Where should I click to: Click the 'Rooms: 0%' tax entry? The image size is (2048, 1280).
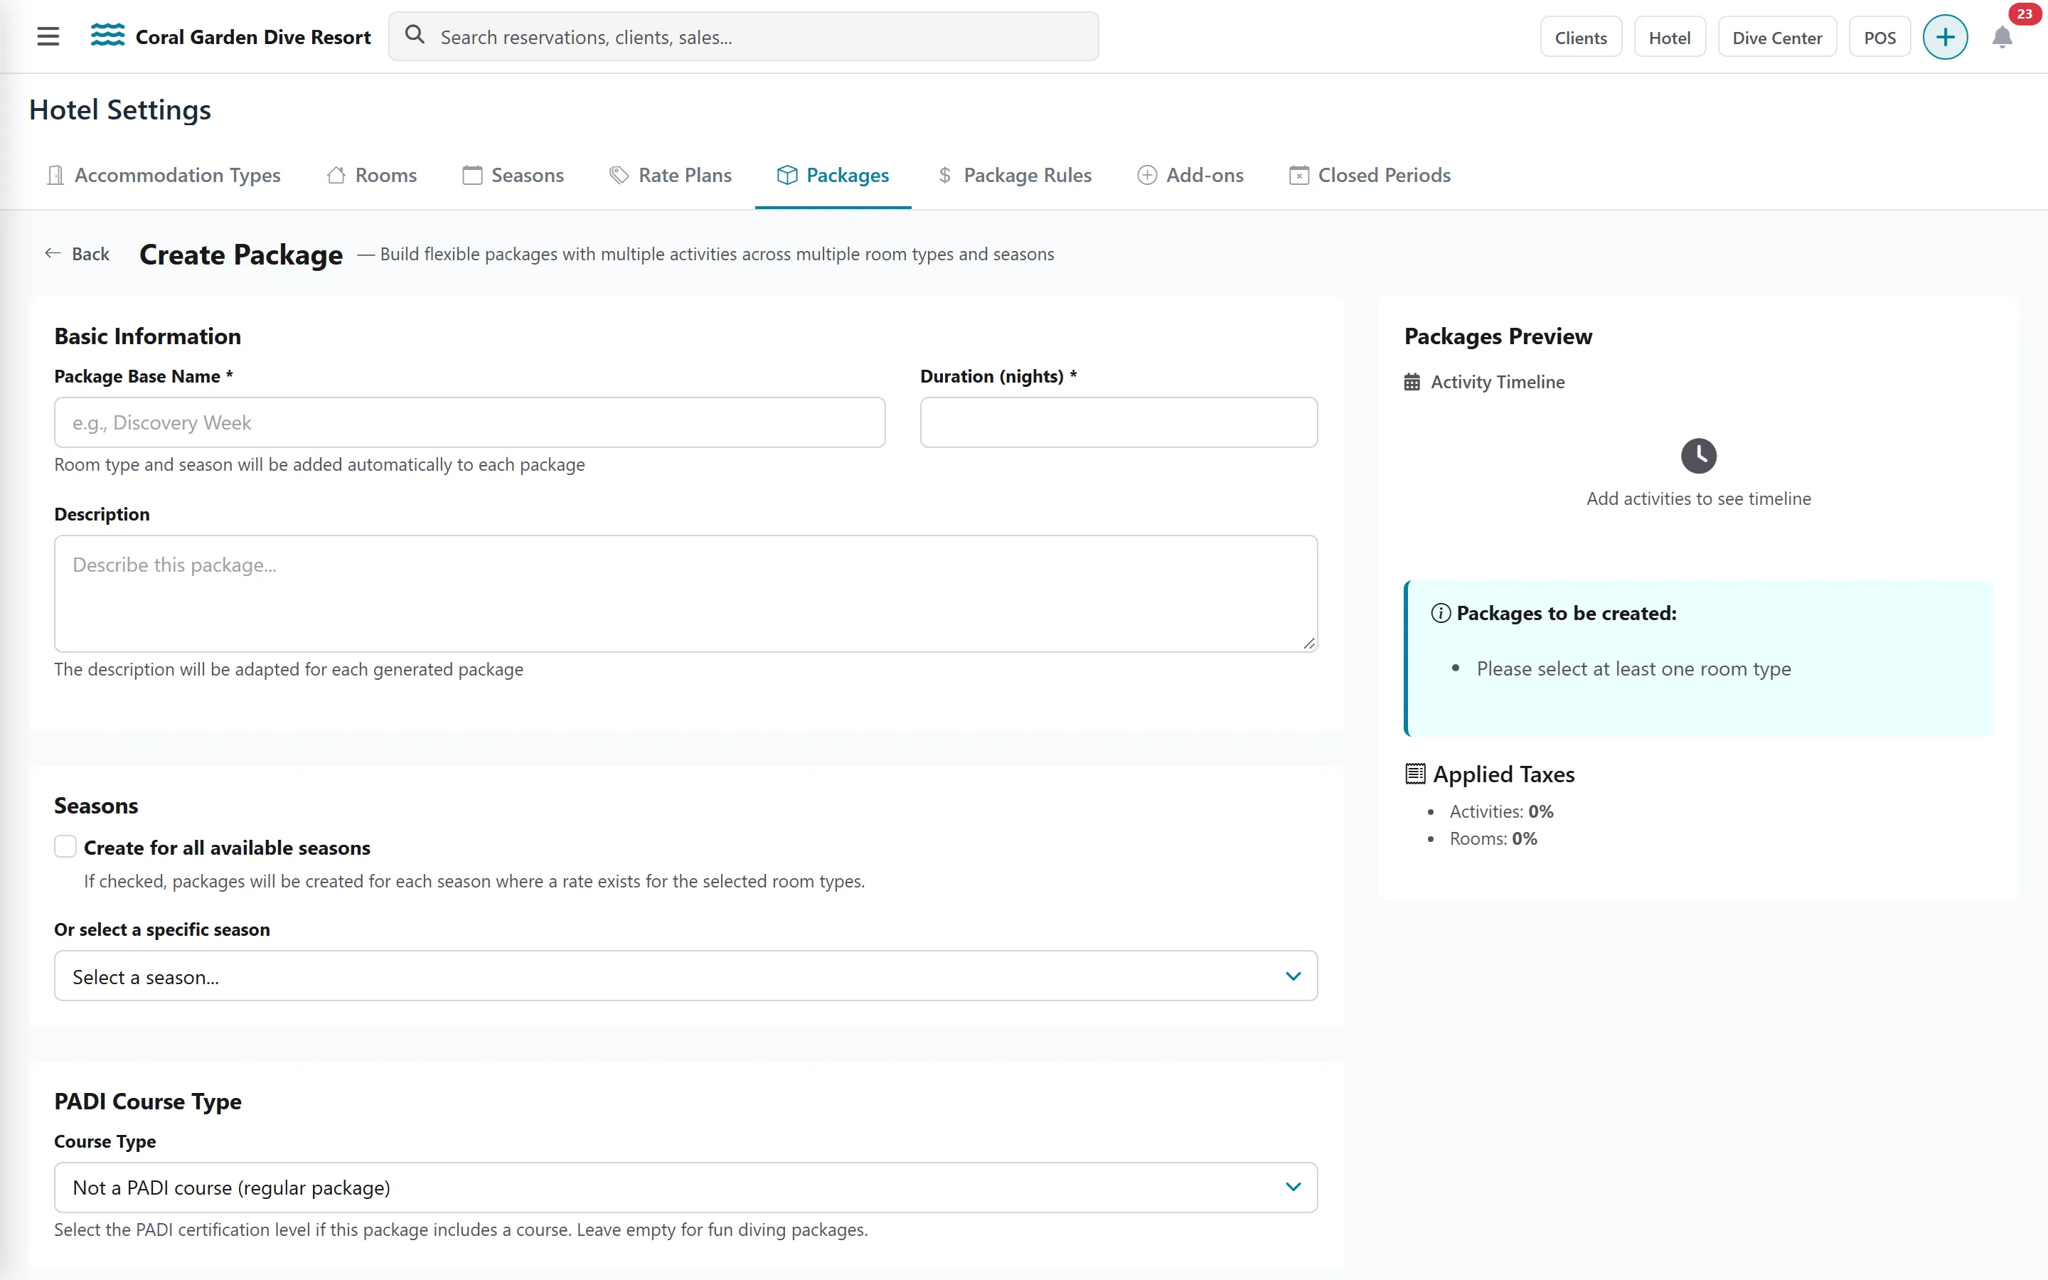point(1493,838)
